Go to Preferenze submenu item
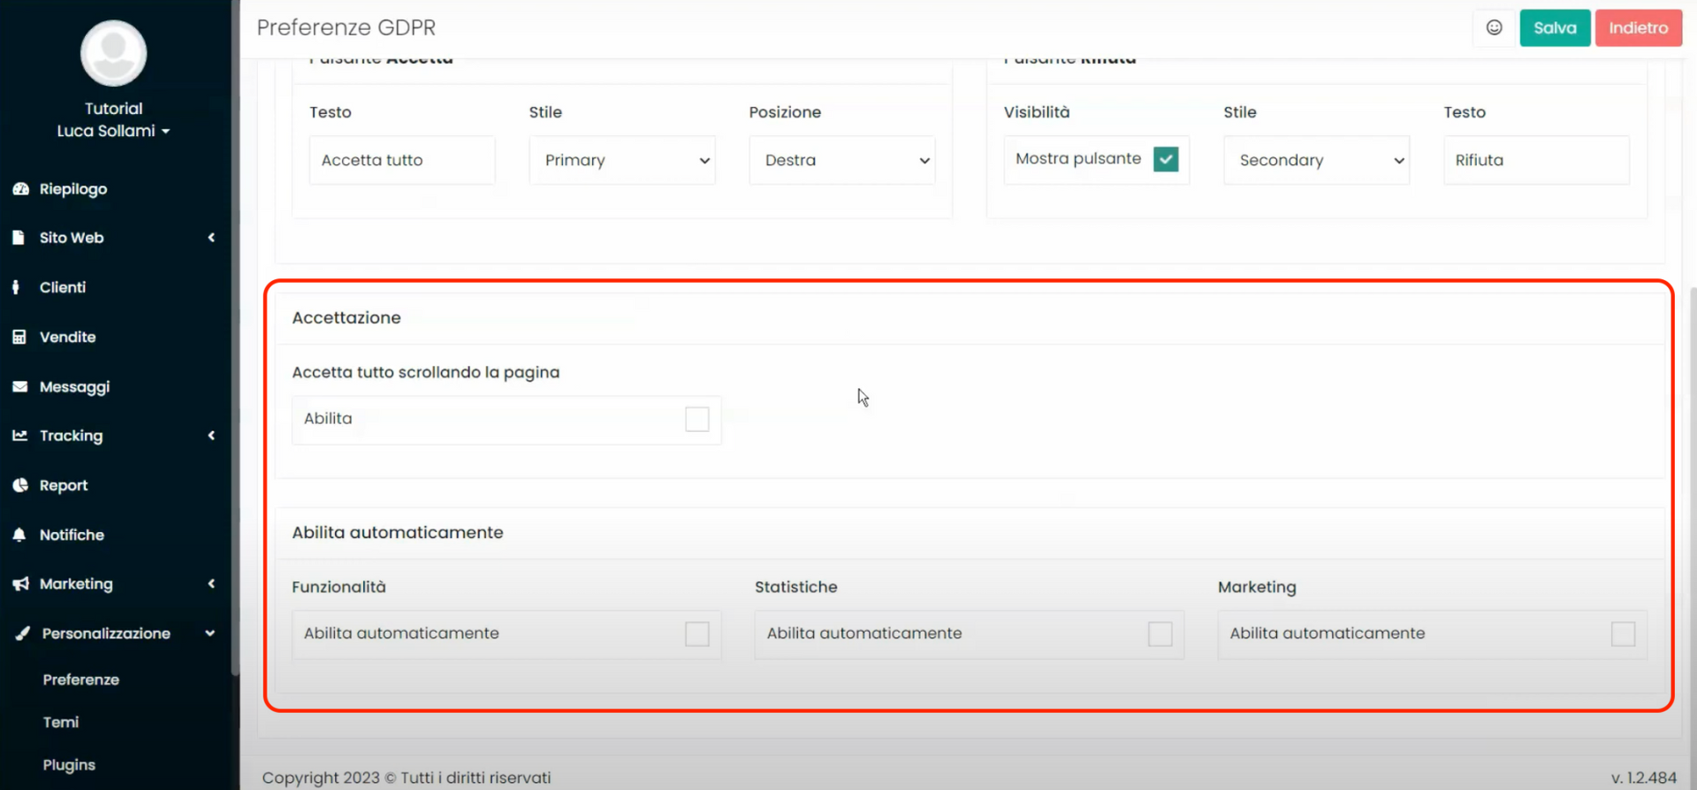Viewport: 1697px width, 790px height. pos(81,680)
